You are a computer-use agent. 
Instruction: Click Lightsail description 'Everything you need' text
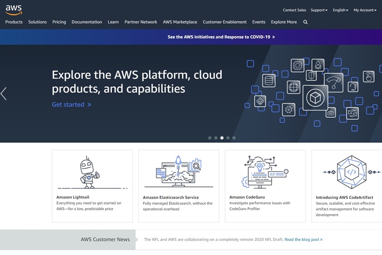(x=89, y=206)
